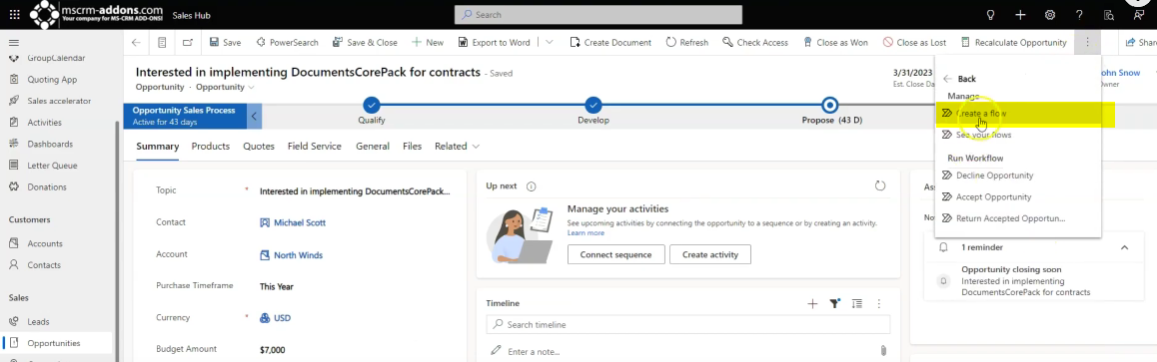This screenshot has height=362, width=1157.
Task: Click New in the command bar
Action: pos(428,43)
